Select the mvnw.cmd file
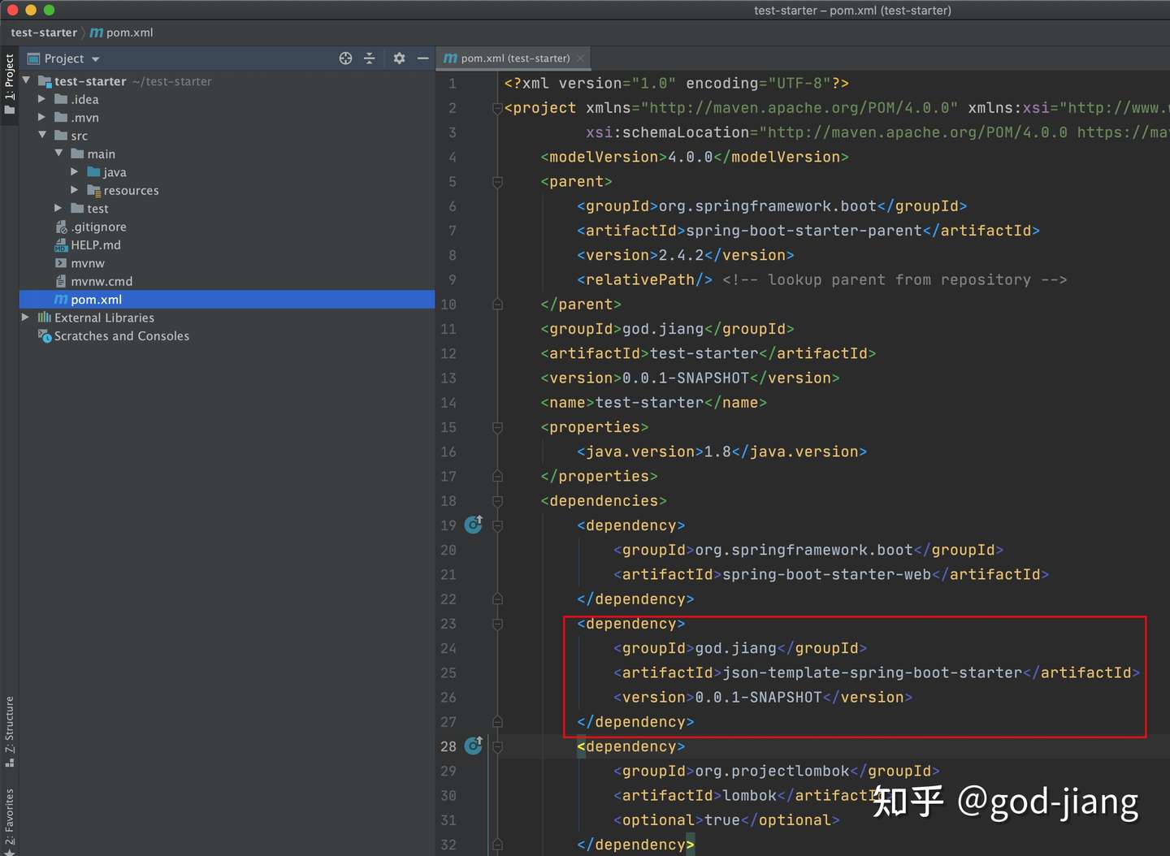This screenshot has width=1170, height=856. point(102,281)
